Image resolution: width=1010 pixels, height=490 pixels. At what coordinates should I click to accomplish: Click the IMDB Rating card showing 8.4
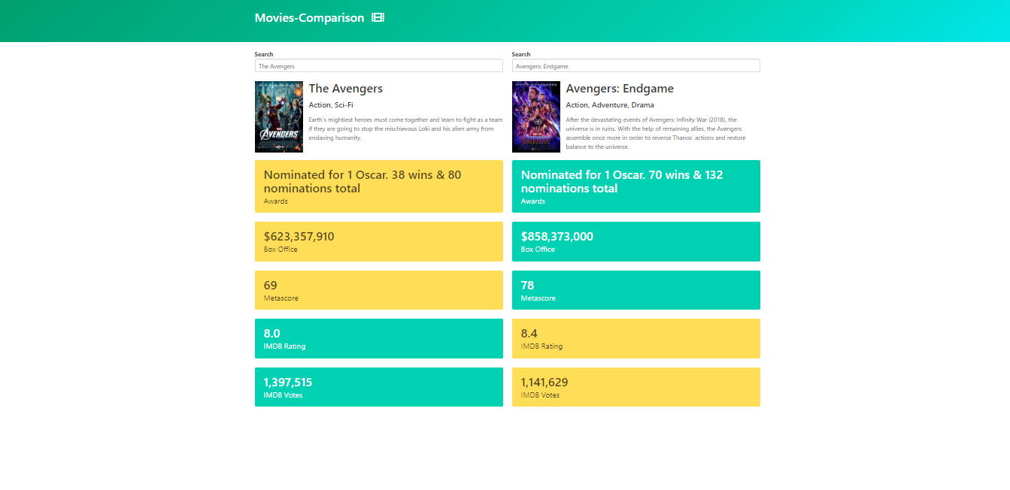click(635, 338)
